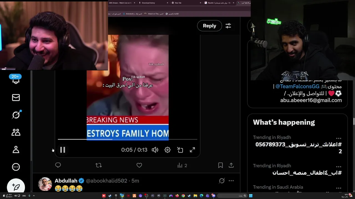Open the video settings gear
This screenshot has height=199, width=355.
(168, 150)
